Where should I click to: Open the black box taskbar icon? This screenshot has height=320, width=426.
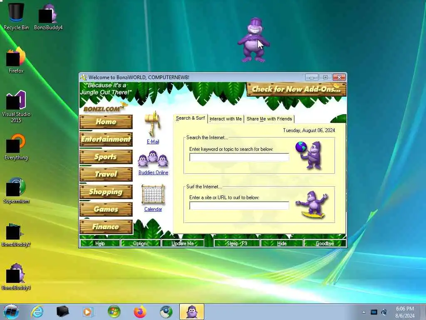tap(62, 312)
